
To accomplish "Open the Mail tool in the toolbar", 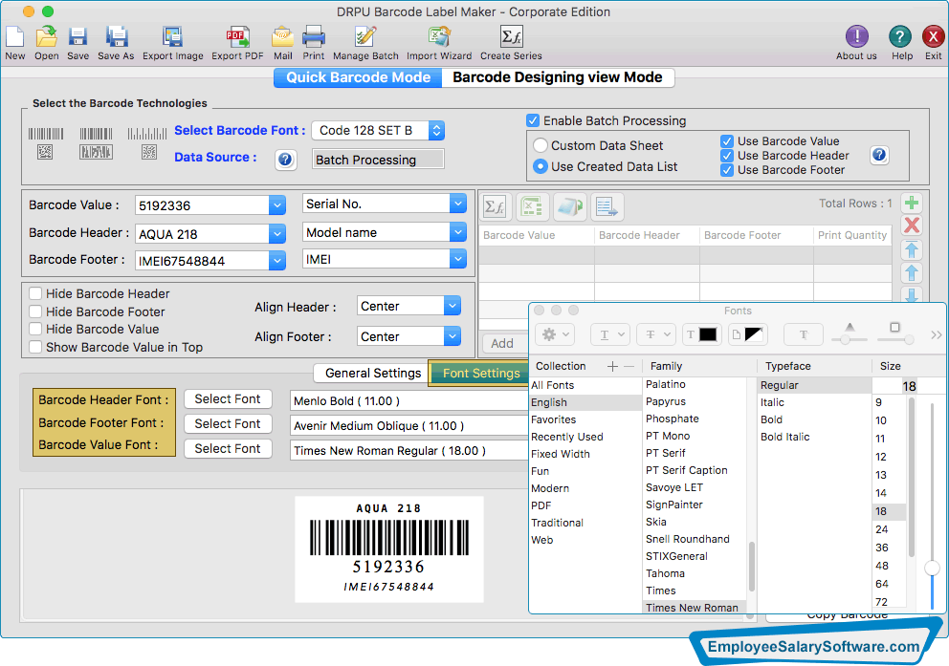I will 282,38.
